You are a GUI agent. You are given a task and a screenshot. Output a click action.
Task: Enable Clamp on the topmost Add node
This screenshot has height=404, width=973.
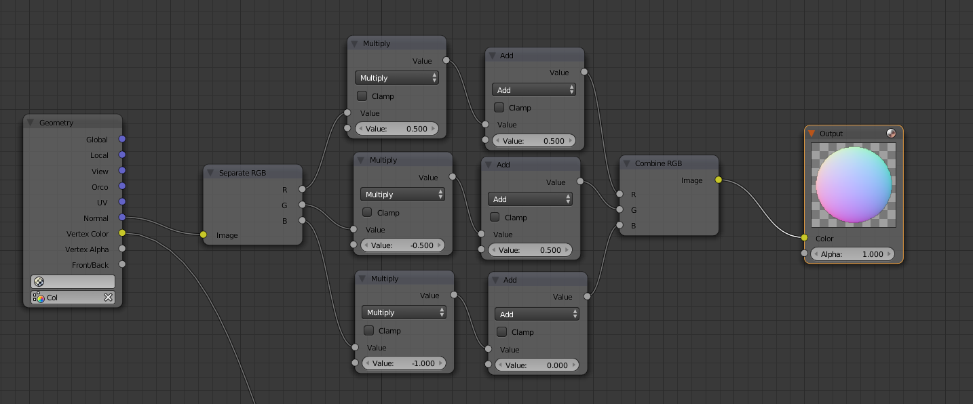(x=499, y=108)
